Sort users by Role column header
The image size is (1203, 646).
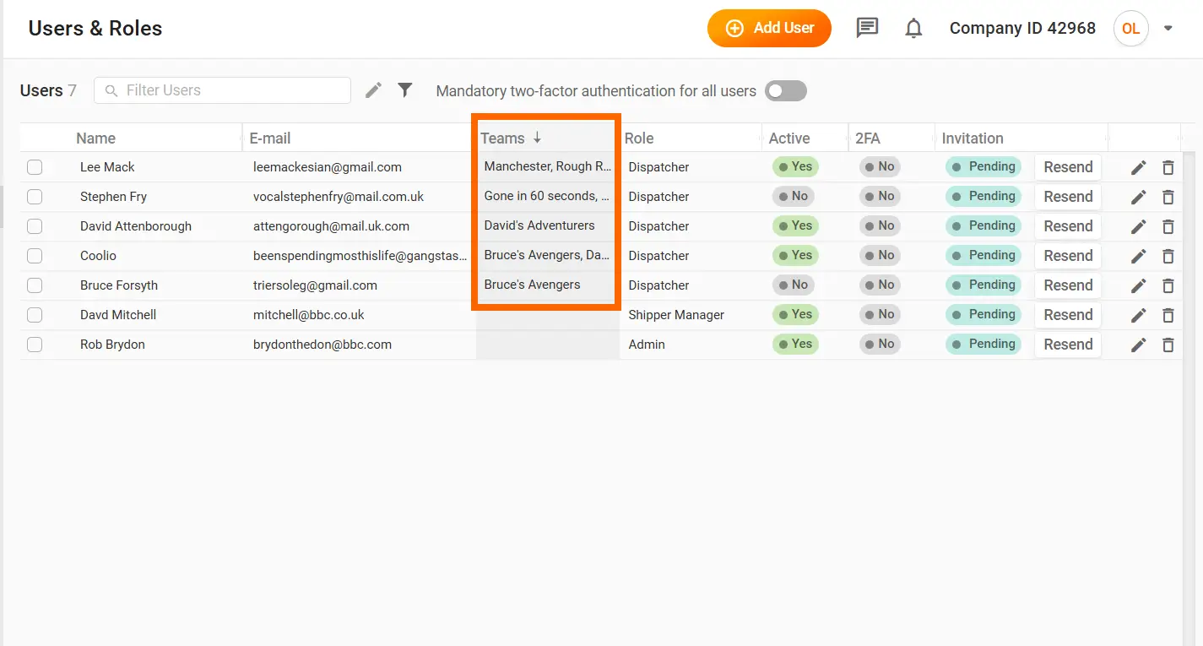point(639,138)
